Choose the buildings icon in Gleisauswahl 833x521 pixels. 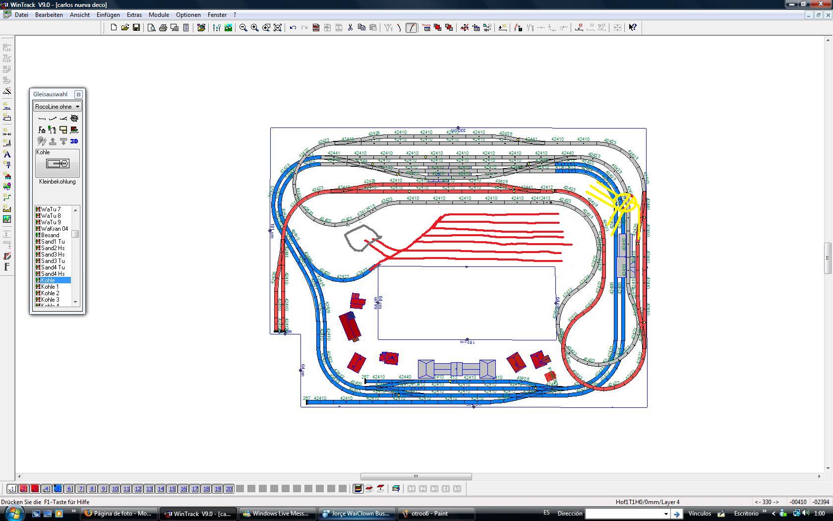(x=42, y=130)
